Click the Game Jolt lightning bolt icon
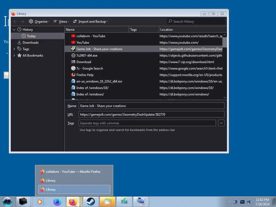276x207 pixels. pos(73,49)
